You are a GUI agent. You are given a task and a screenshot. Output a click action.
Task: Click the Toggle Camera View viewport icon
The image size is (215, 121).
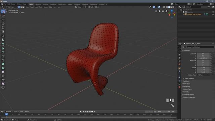coord(160,11)
